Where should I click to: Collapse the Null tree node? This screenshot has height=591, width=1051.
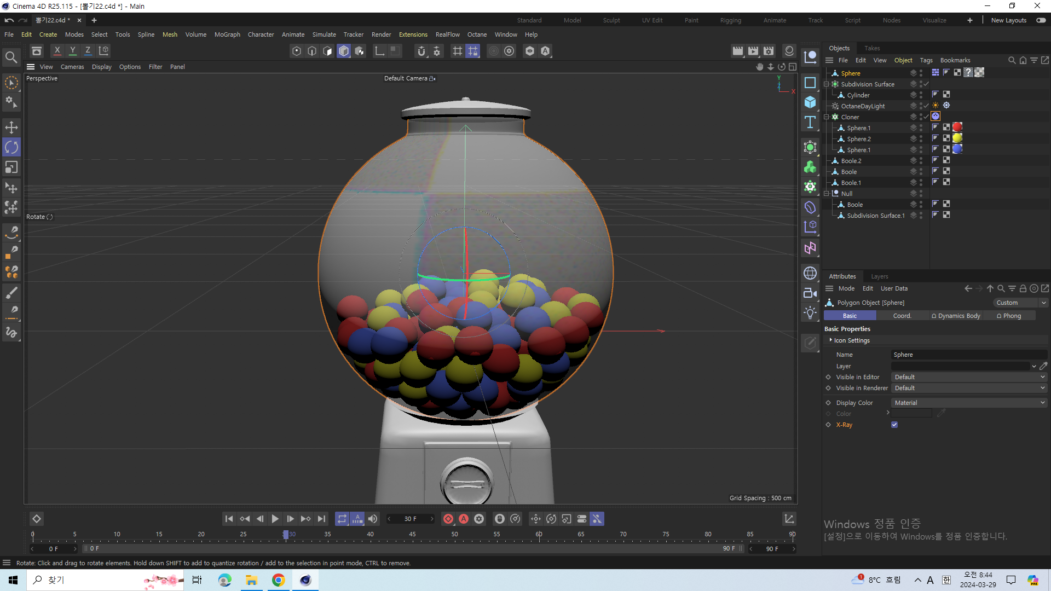[827, 194]
